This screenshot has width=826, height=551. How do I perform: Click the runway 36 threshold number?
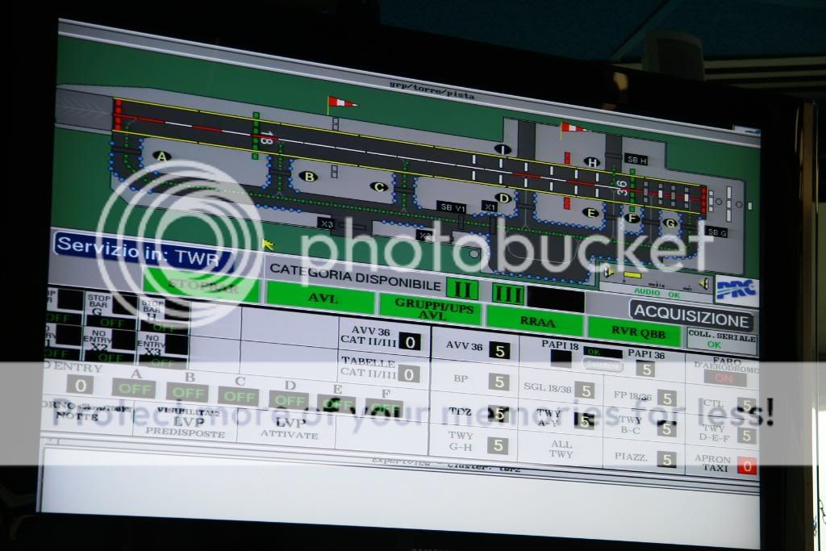coord(622,187)
